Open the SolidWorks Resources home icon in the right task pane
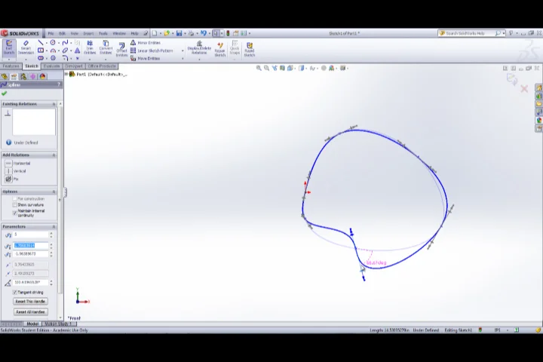The height and width of the screenshot is (362, 543). click(538, 88)
